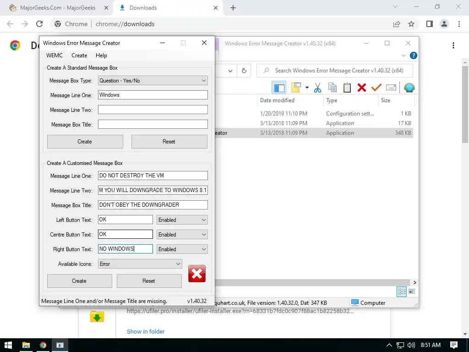Open Explorer help via blue question mark icon
The height and width of the screenshot is (352, 469).
click(414, 55)
